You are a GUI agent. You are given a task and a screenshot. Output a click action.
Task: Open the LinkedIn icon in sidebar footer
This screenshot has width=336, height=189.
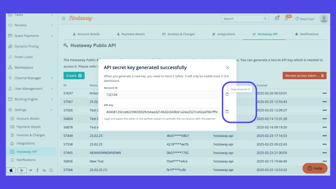(44, 170)
